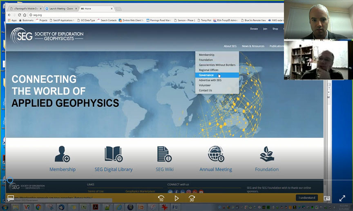Image resolution: width=353 pixels, height=211 pixels.
Task: Open the SEG Digital Library book icon
Action: [x=114, y=154]
